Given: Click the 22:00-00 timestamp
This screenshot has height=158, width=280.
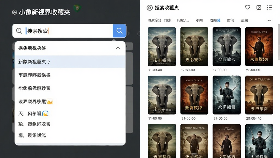Looking at the screenshot, I should (253, 70).
